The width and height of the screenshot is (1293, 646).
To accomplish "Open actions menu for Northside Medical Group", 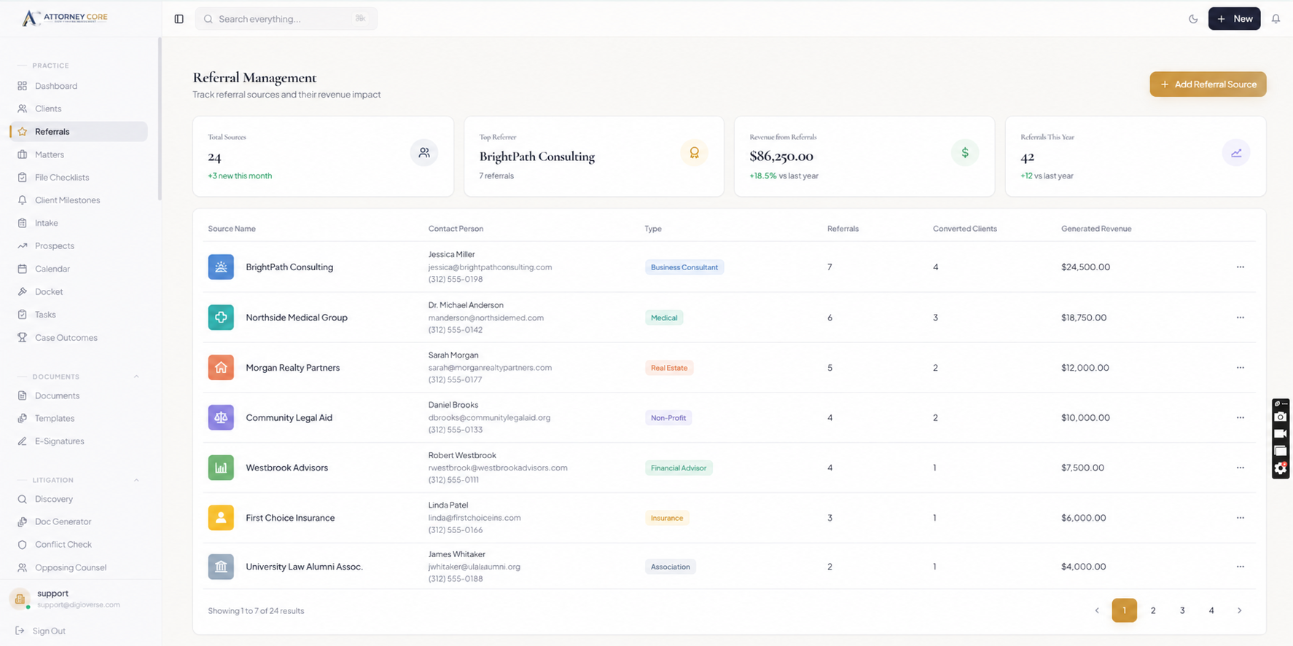I will click(x=1241, y=318).
